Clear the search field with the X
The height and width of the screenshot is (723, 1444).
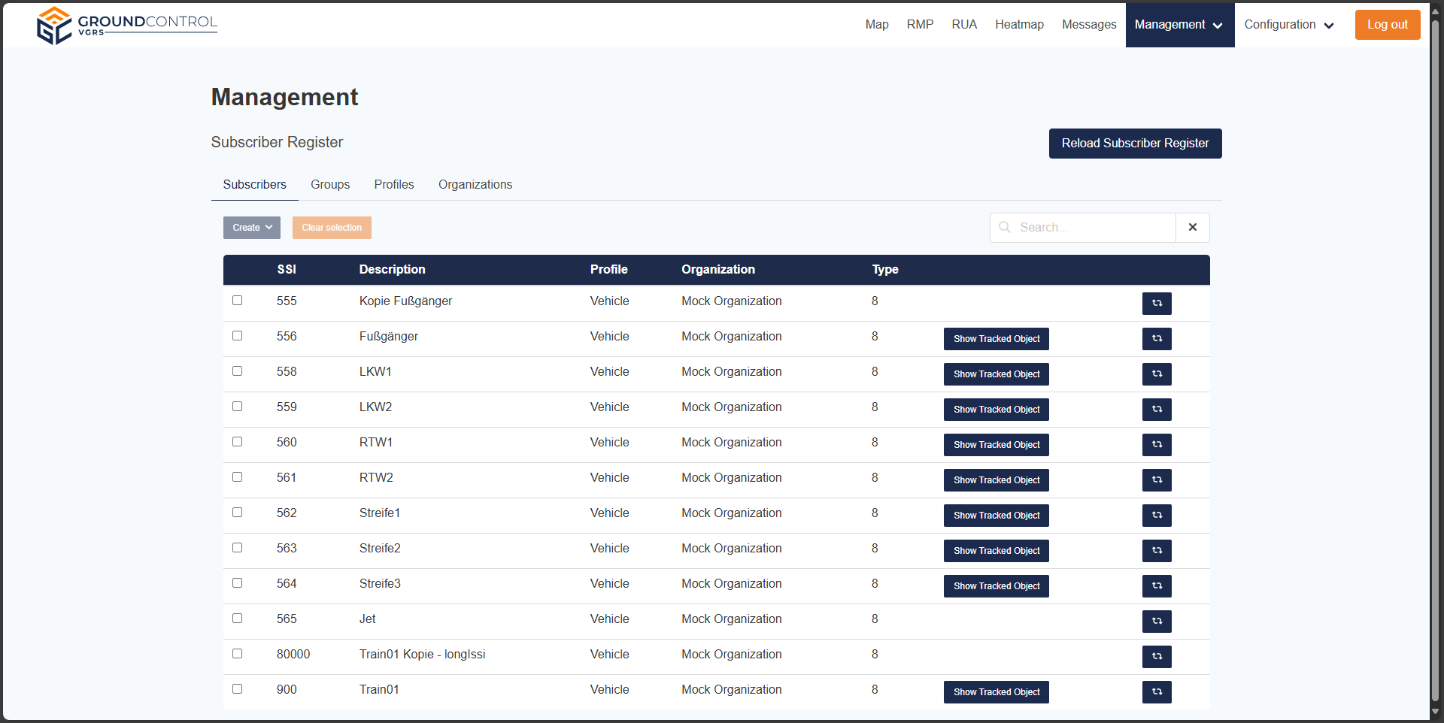(x=1192, y=228)
